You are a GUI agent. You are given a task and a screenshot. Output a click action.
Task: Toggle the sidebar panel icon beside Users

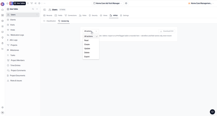click(45, 10)
